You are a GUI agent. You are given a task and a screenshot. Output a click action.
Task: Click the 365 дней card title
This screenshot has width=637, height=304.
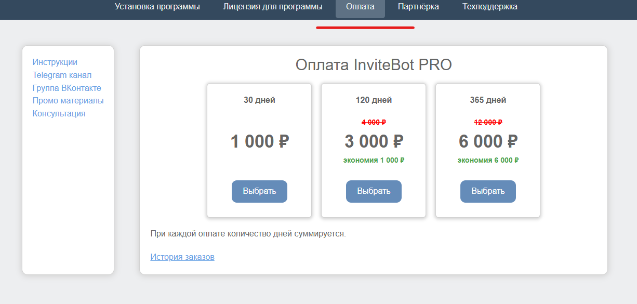(488, 100)
